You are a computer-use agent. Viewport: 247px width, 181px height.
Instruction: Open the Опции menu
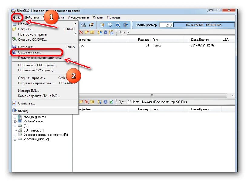tap(98, 17)
